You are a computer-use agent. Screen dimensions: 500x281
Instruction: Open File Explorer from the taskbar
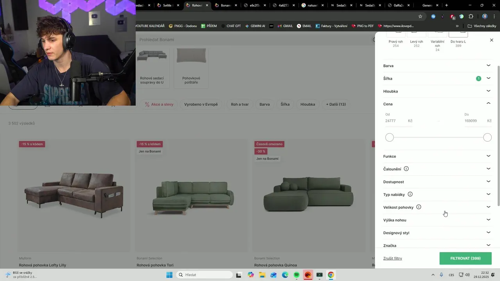[x=262, y=275]
